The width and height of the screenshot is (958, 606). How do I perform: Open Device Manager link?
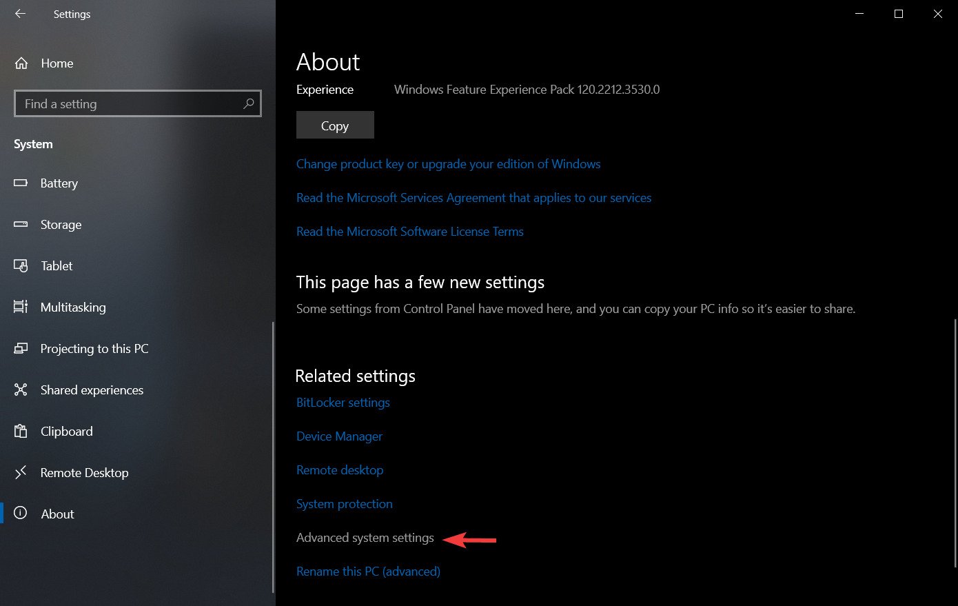click(339, 436)
